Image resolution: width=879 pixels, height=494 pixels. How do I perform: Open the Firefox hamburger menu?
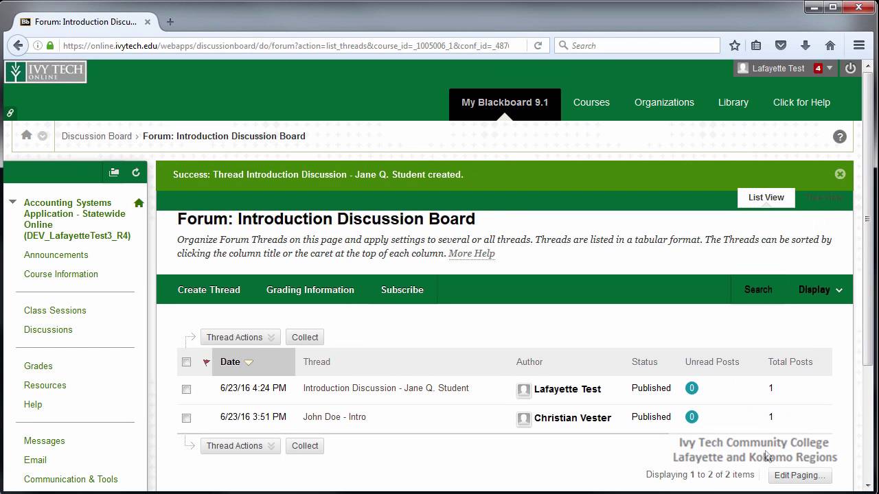point(859,45)
